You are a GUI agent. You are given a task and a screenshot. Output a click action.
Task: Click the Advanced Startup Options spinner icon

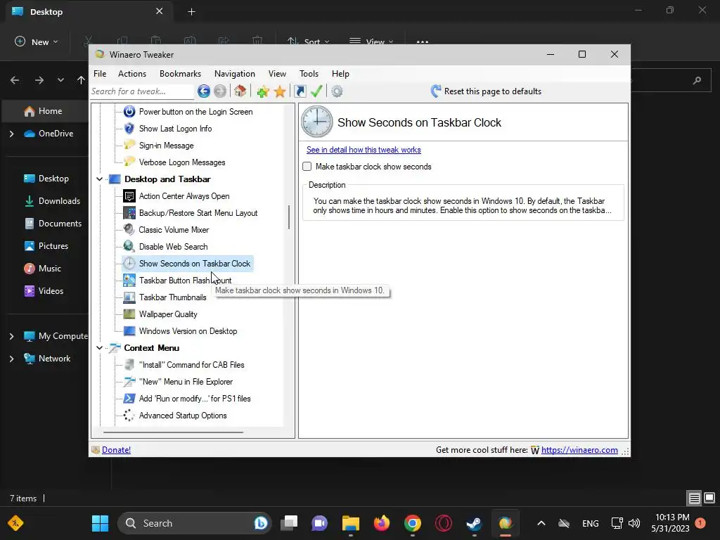click(x=129, y=416)
